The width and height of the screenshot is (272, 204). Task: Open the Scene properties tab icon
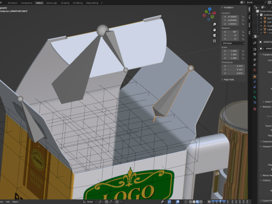pyautogui.click(x=255, y=65)
